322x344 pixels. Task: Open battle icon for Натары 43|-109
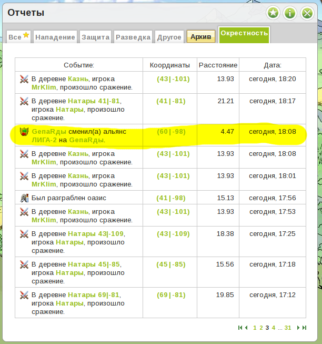[24, 234]
